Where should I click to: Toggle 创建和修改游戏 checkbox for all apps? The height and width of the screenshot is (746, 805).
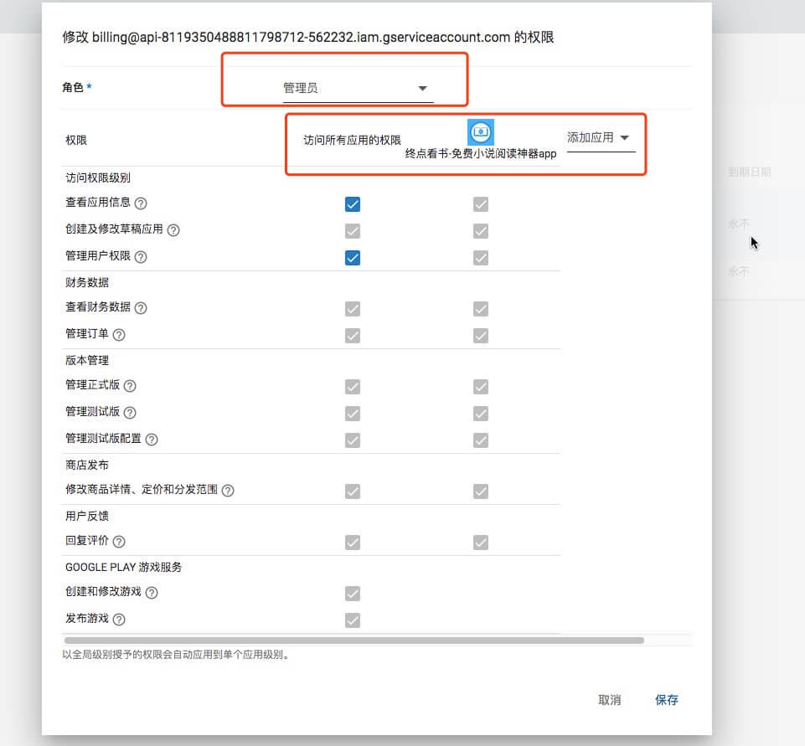point(353,594)
